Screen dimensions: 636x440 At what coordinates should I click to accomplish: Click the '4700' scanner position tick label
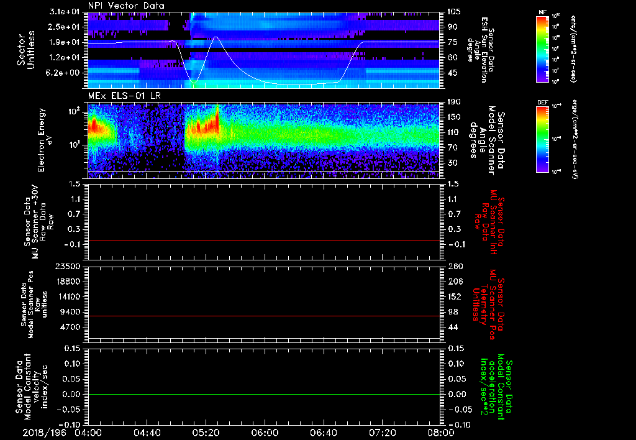point(71,327)
